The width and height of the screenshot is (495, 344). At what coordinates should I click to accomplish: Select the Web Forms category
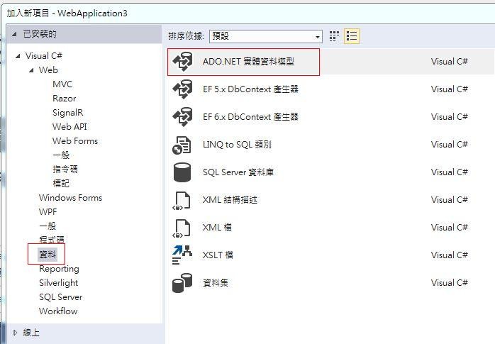(75, 141)
